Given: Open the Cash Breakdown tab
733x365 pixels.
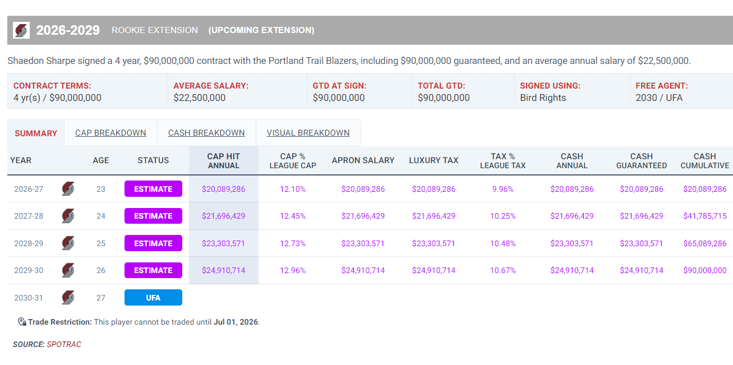Looking at the screenshot, I should (206, 133).
